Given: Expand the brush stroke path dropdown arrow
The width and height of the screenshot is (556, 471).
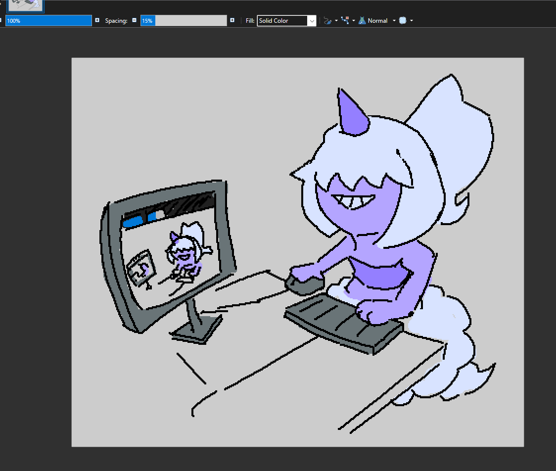Looking at the screenshot, I should [336, 21].
